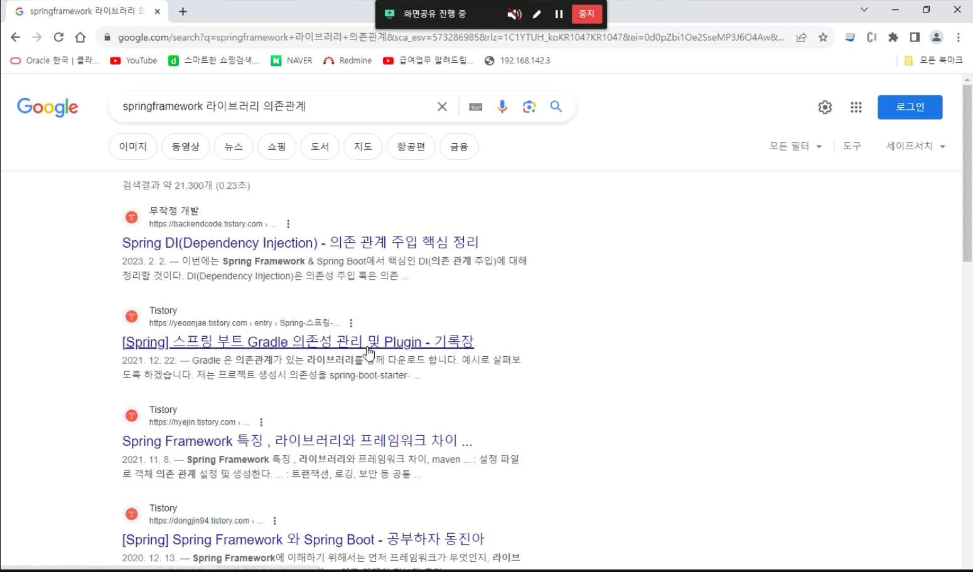Filter results by 항공편
The height and width of the screenshot is (572, 973).
[411, 147]
